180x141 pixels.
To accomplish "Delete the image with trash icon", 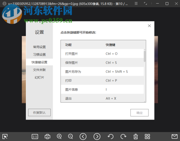I will tap(136, 136).
